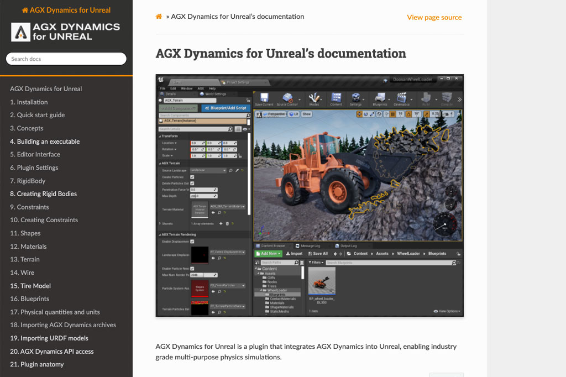Viewport: 566px width, 377px height.
Task: Select the BP_wheel_loader_DL300 asset thumbnail
Action: 322,282
